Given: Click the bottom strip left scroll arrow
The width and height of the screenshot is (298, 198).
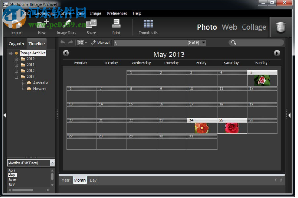Looking at the screenshot, I should point(276,180).
